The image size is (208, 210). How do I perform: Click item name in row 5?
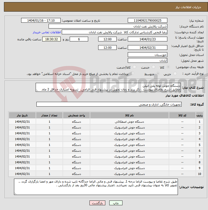129,145
